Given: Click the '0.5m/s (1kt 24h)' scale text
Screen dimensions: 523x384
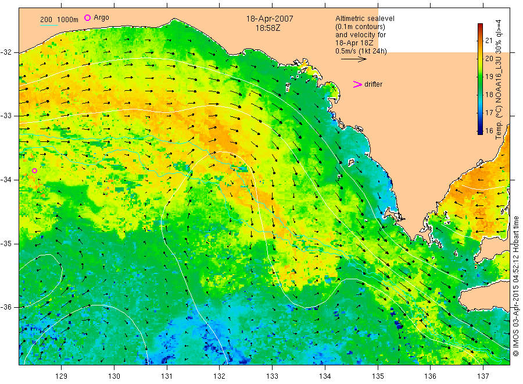Looking at the screenshot, I should (361, 51).
